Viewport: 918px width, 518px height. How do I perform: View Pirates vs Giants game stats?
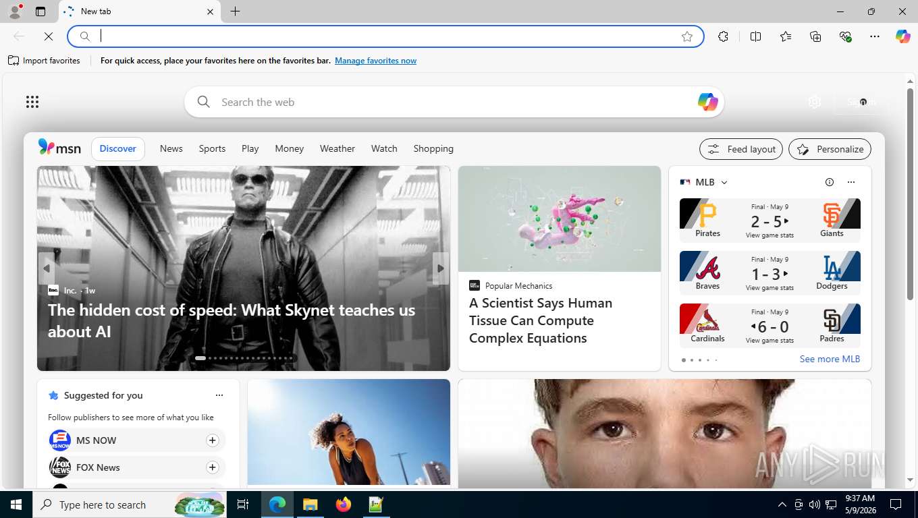(x=769, y=235)
